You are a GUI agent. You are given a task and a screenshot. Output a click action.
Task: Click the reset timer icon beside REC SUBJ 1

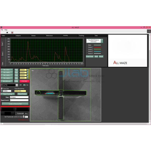tap(16, 70)
